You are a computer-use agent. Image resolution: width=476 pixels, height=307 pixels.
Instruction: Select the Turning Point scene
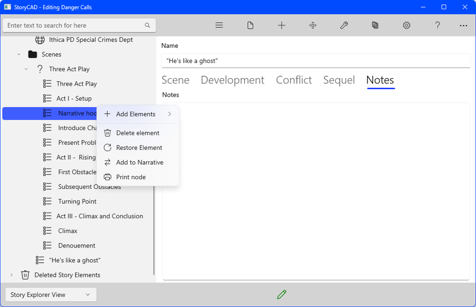click(77, 201)
